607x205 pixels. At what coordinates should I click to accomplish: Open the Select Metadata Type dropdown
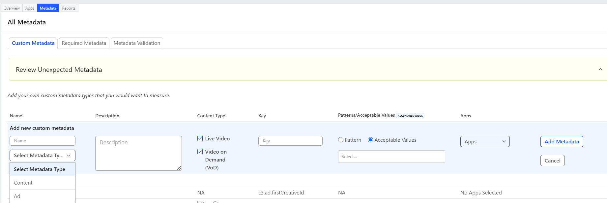pos(43,155)
